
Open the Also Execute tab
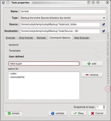point(81,38)
